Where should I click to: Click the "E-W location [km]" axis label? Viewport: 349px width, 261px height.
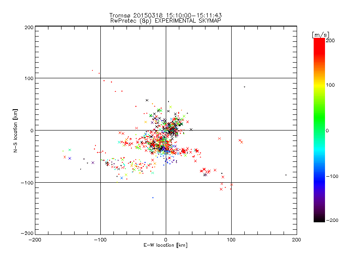(x=165, y=245)
